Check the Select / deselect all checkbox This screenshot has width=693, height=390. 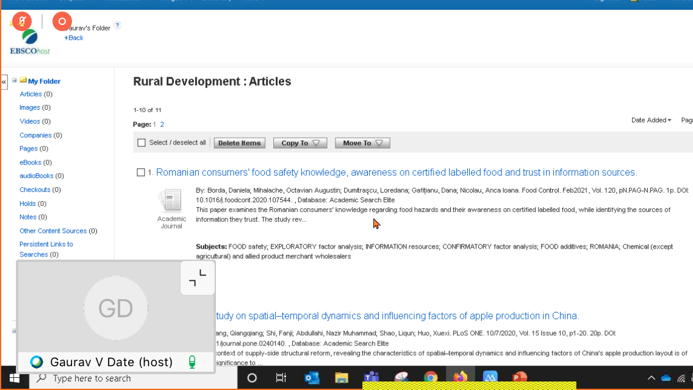point(142,143)
